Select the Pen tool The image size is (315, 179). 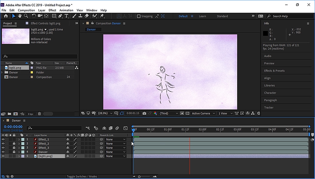pyautogui.click(x=60, y=16)
